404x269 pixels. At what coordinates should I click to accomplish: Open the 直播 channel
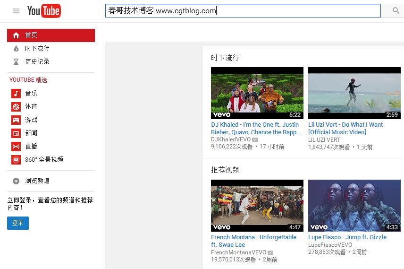point(31,147)
